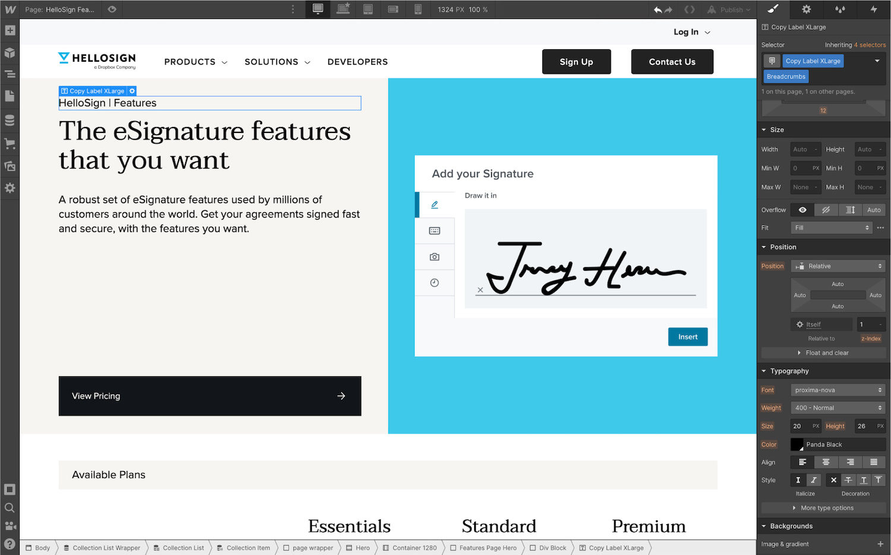The image size is (891, 555).
Task: Select Container 1280 in breadcrumb bar
Action: [x=410, y=548]
